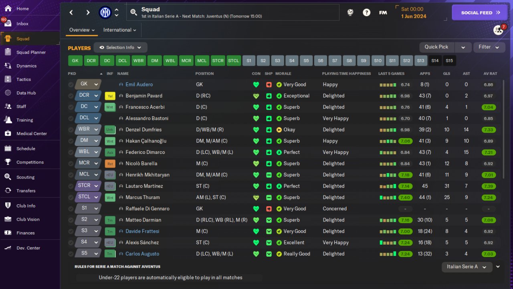
Task: Open the Italian Serie A rules dropdown
Action: 467,267
